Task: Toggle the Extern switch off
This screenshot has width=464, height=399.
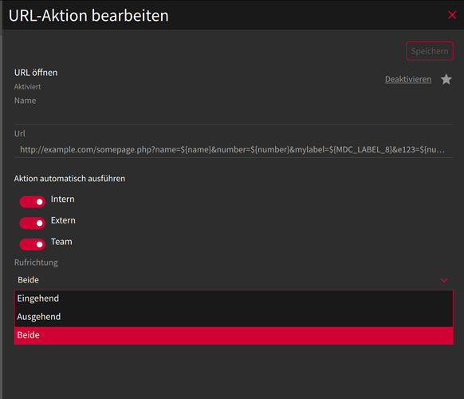Action: pyautogui.click(x=32, y=223)
